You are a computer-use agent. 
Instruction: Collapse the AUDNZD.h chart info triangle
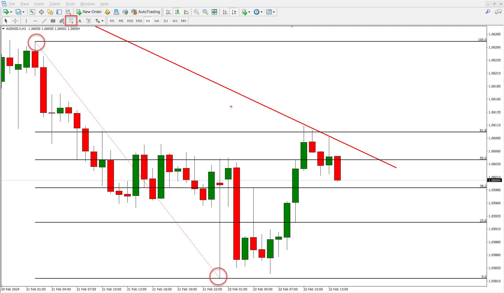tap(3, 29)
